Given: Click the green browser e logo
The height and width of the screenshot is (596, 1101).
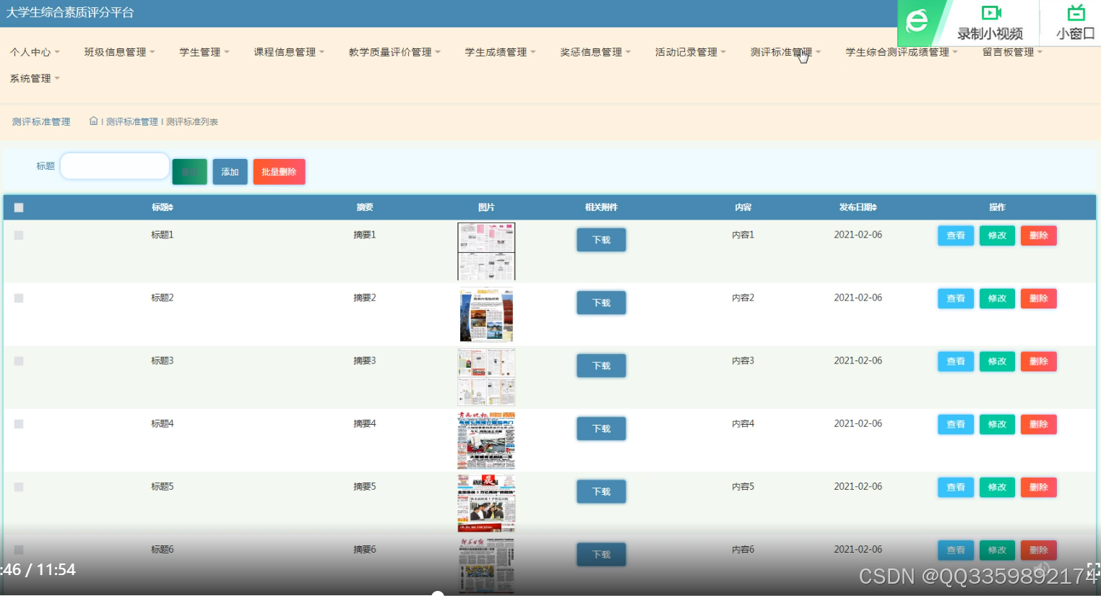Looking at the screenshot, I should coord(917,21).
